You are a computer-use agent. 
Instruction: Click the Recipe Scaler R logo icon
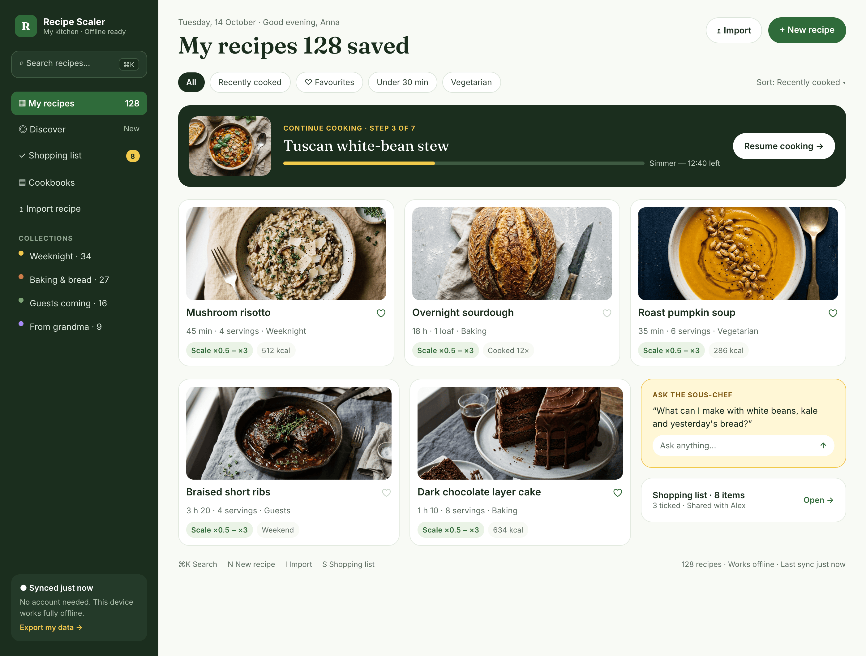point(26,26)
